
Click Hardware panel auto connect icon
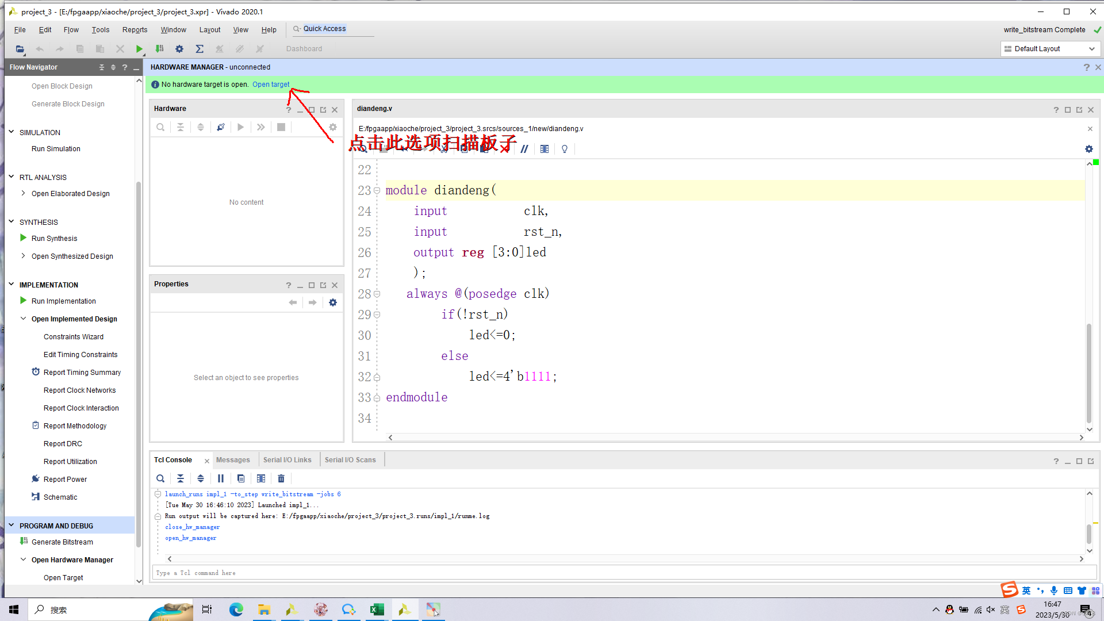tap(221, 127)
